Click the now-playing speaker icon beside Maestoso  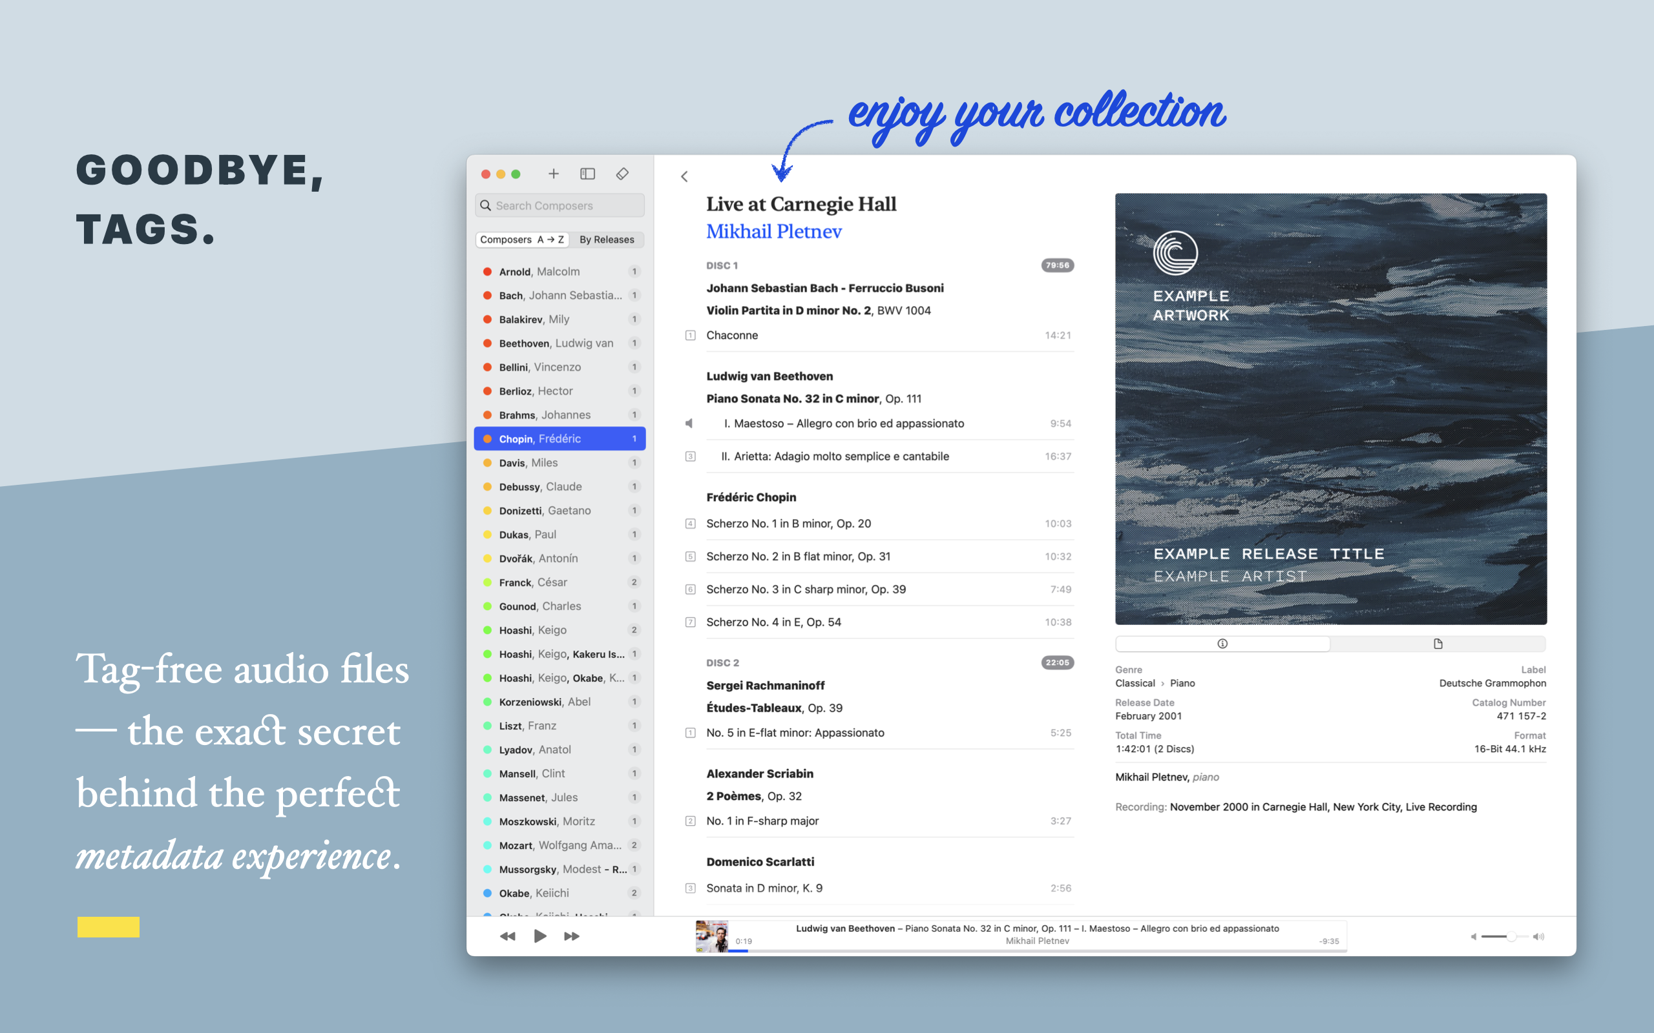689,424
